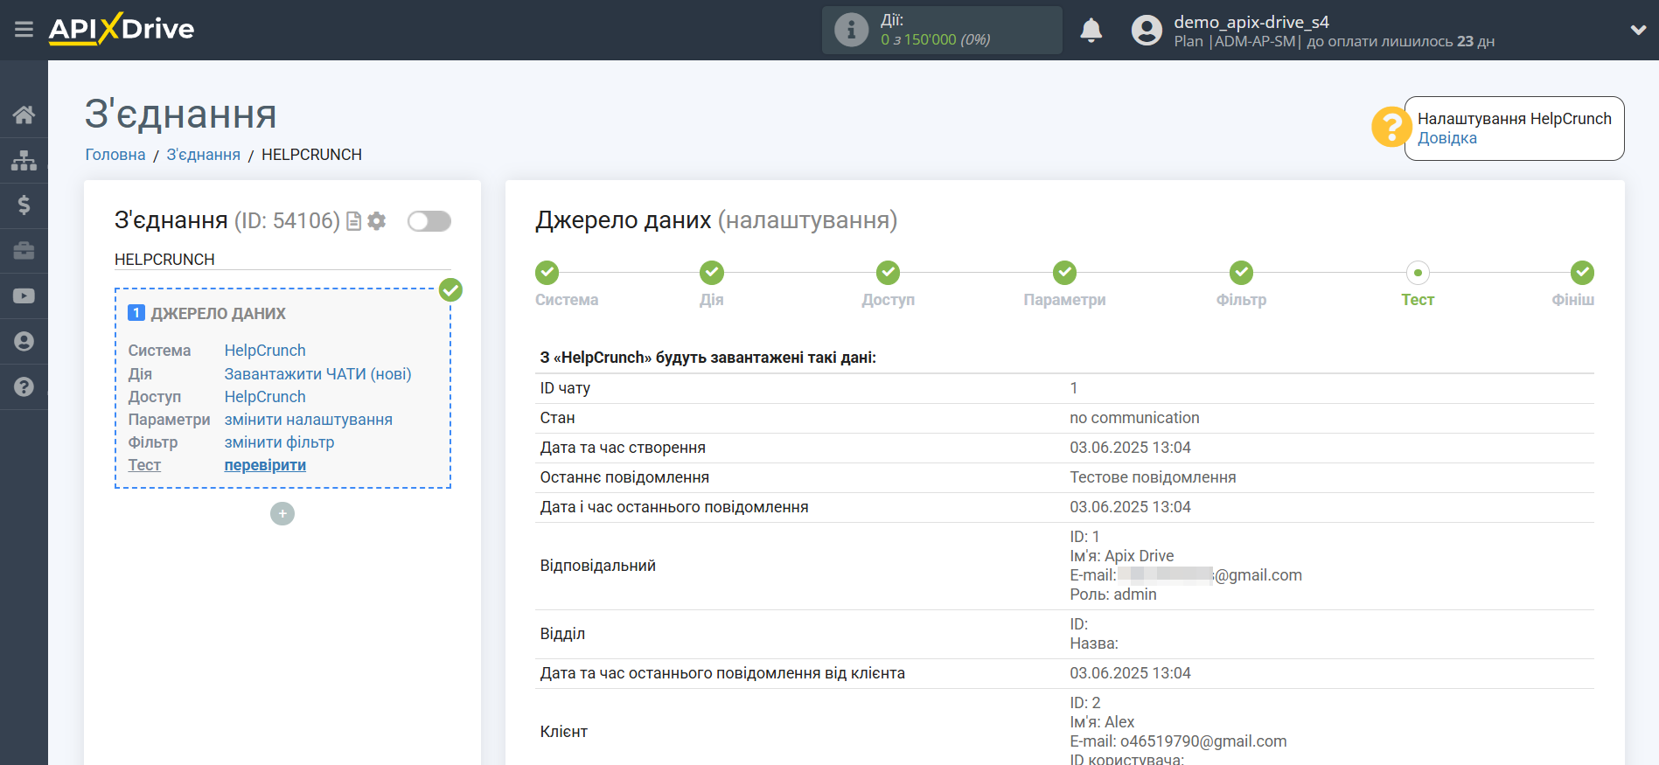
Task: Open help question sidebar icon
Action: tap(24, 387)
